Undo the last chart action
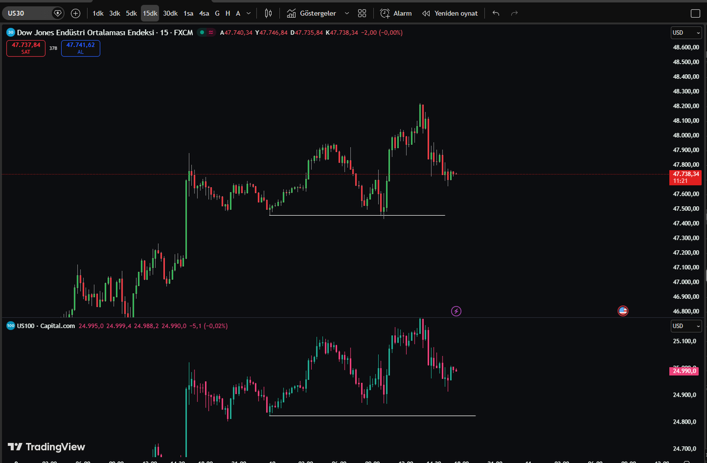This screenshot has width=707, height=463. point(495,13)
